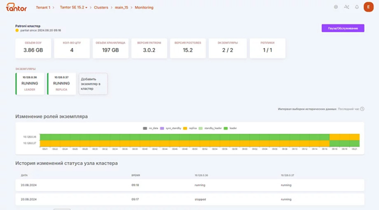
Task: Click yellow partial status indicator dot
Action: (17, 30)
